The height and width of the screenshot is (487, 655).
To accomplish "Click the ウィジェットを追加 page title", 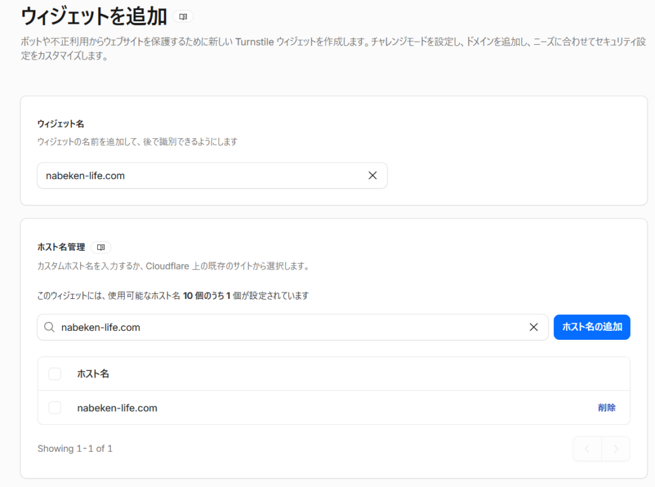I will click(94, 17).
